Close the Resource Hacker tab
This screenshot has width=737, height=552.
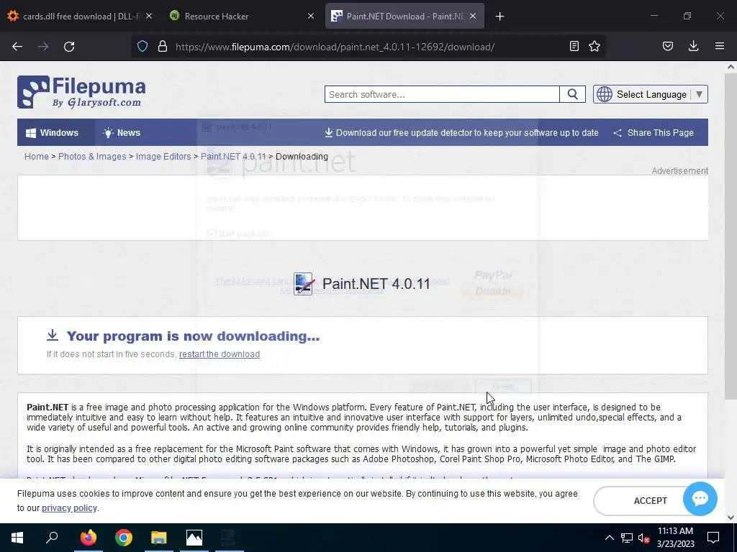(x=311, y=16)
